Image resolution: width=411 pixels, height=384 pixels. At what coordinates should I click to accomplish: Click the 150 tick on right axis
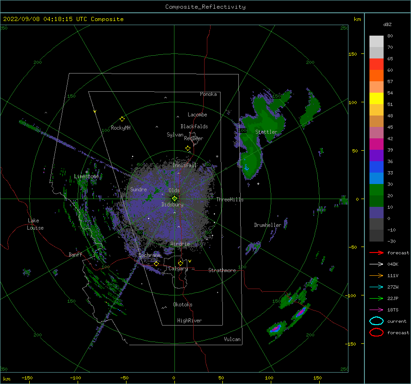(x=353, y=54)
